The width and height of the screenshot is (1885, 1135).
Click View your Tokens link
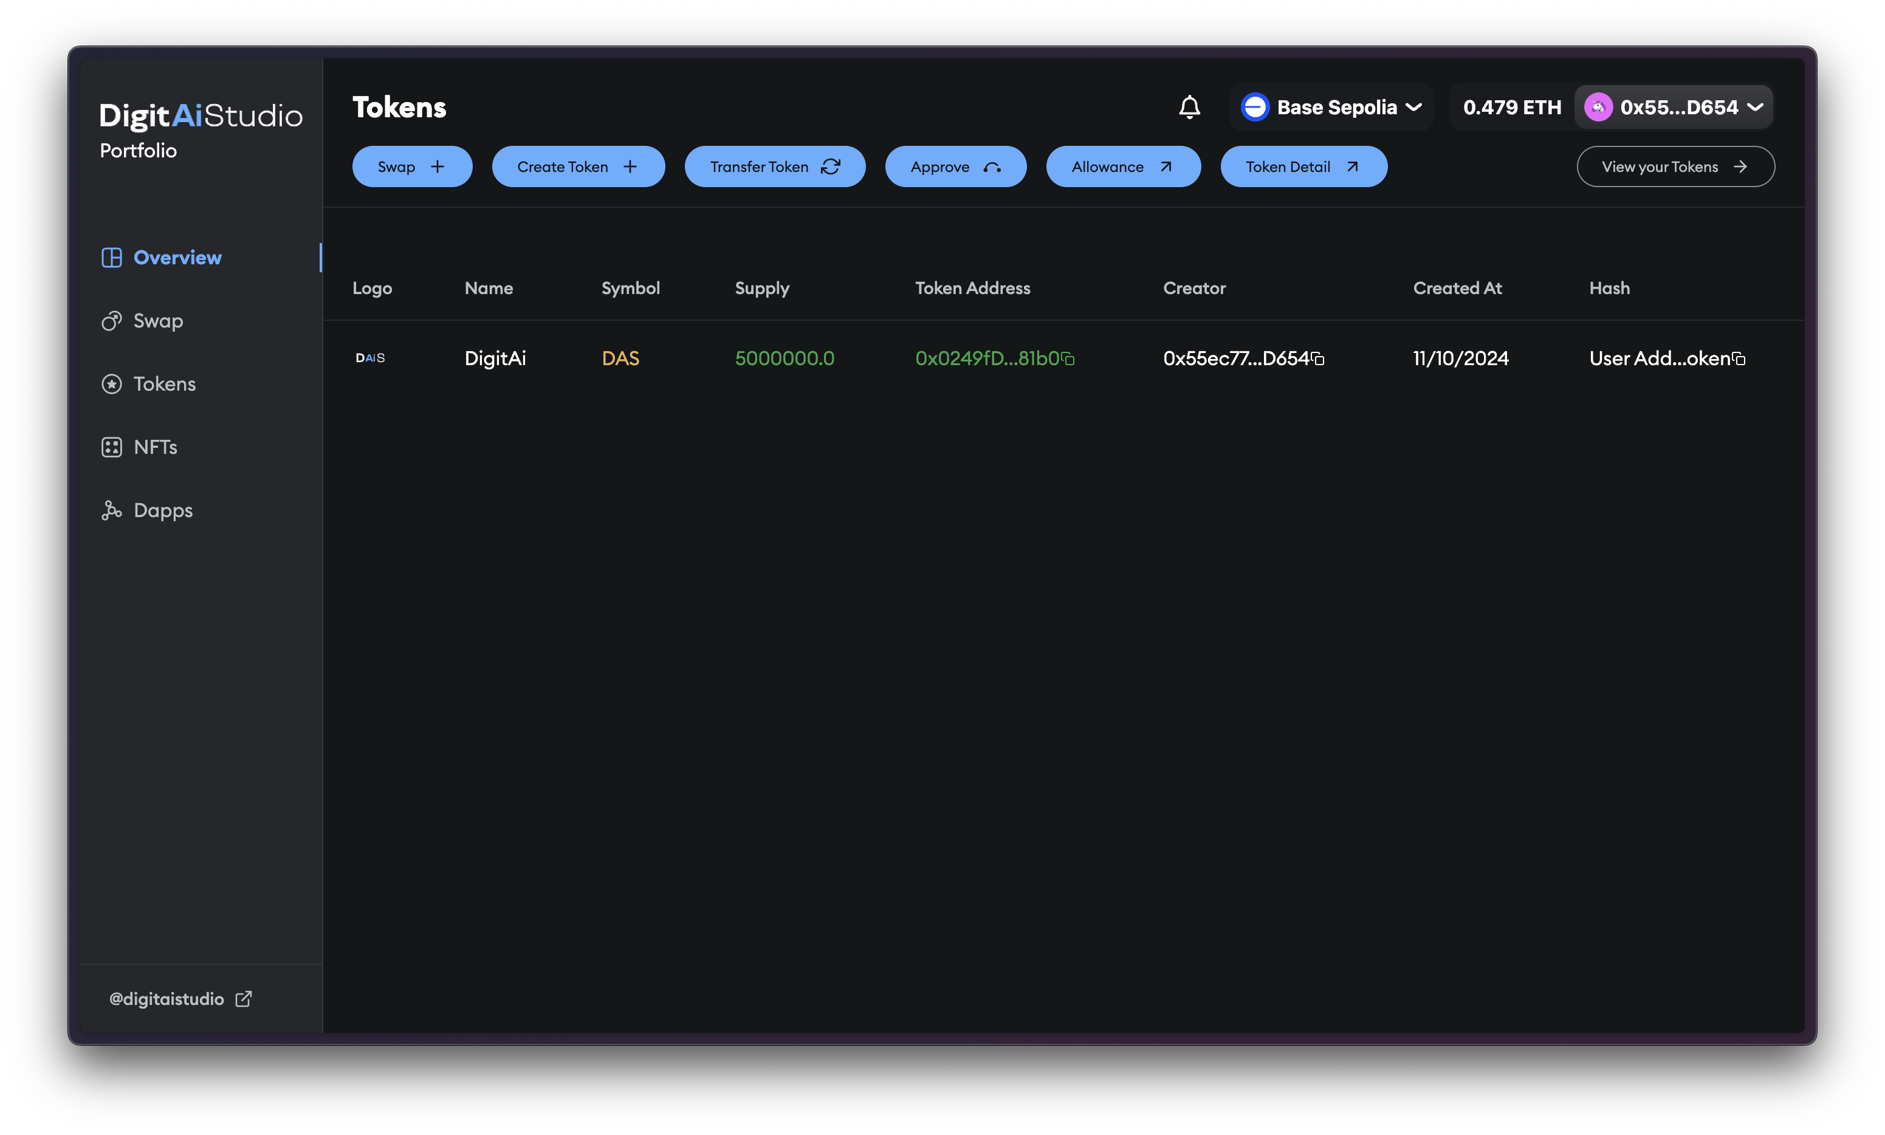point(1675,166)
